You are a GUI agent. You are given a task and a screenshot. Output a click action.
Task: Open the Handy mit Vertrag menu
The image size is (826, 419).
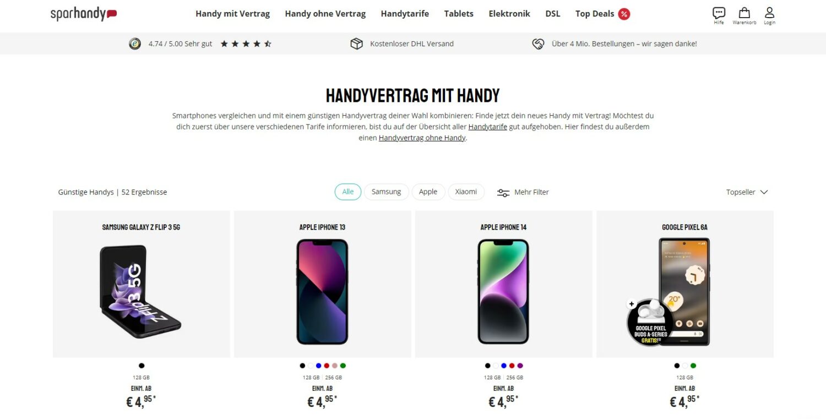click(x=232, y=14)
